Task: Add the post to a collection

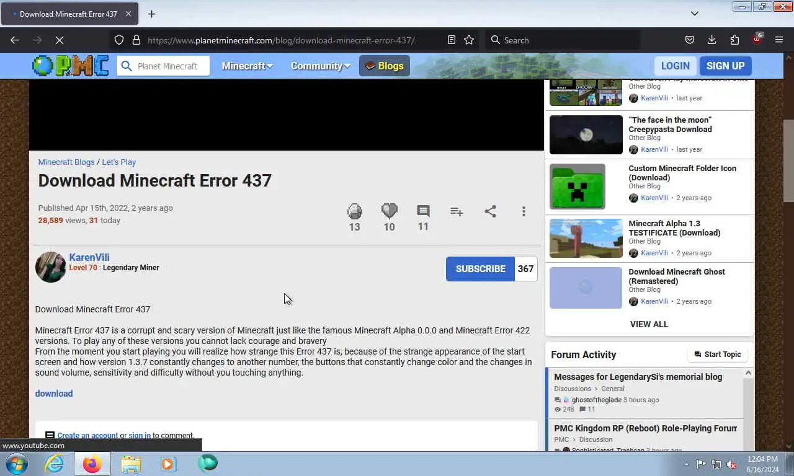Action: pyautogui.click(x=457, y=211)
